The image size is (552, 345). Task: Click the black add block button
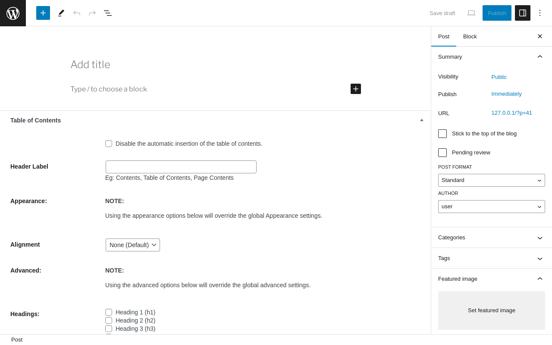[x=356, y=89]
